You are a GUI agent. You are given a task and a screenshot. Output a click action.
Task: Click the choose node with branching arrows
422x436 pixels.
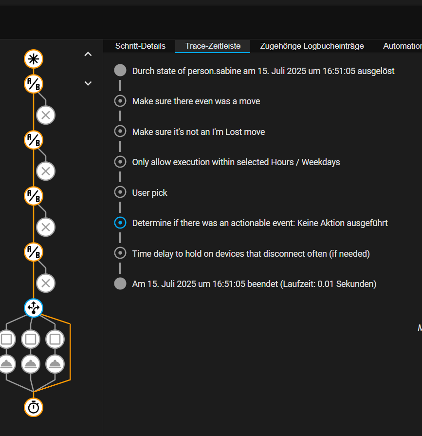point(34,307)
